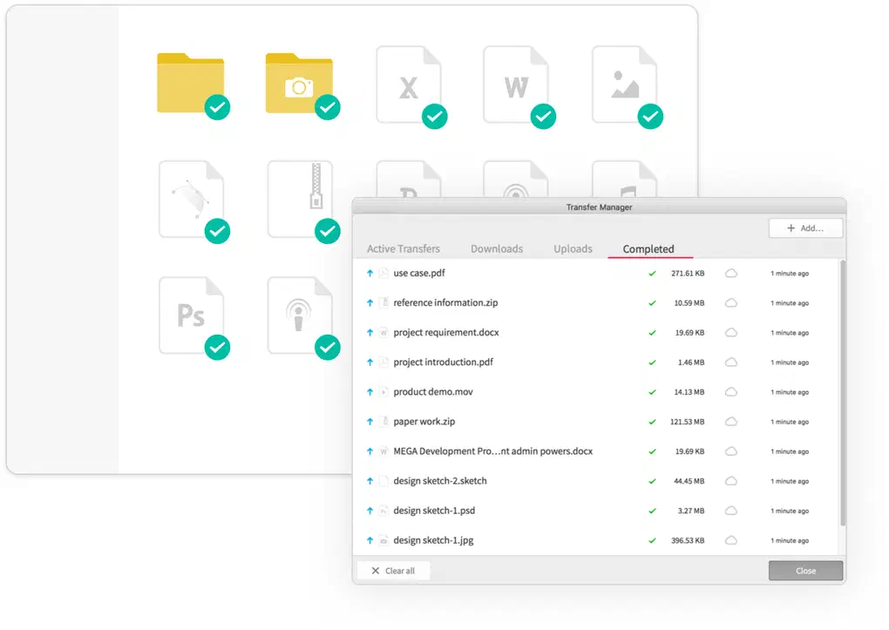Click the Word icon beside project requirement.docx
The image size is (889, 630).
pos(383,332)
